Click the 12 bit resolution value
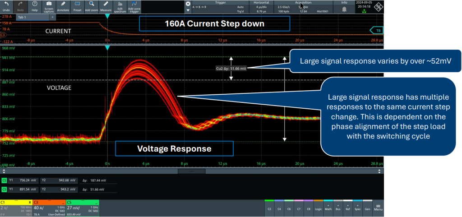This screenshot has width=462, height=217. point(303,11)
